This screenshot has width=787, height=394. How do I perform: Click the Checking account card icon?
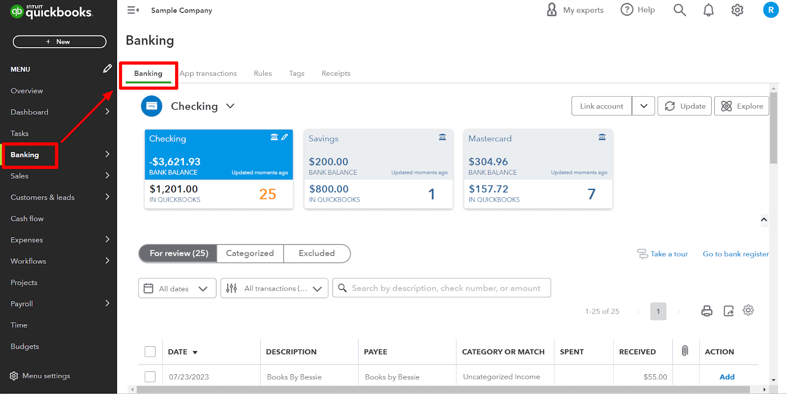(x=151, y=106)
